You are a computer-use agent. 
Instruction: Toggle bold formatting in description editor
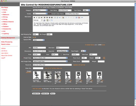coord(34,18)
